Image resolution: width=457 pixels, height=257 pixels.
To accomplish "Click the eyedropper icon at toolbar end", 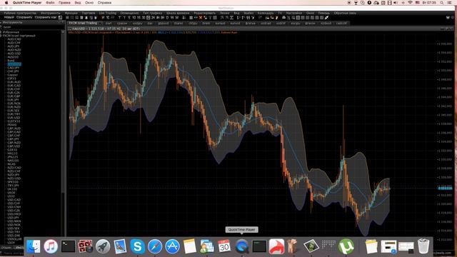I will [x=327, y=18].
